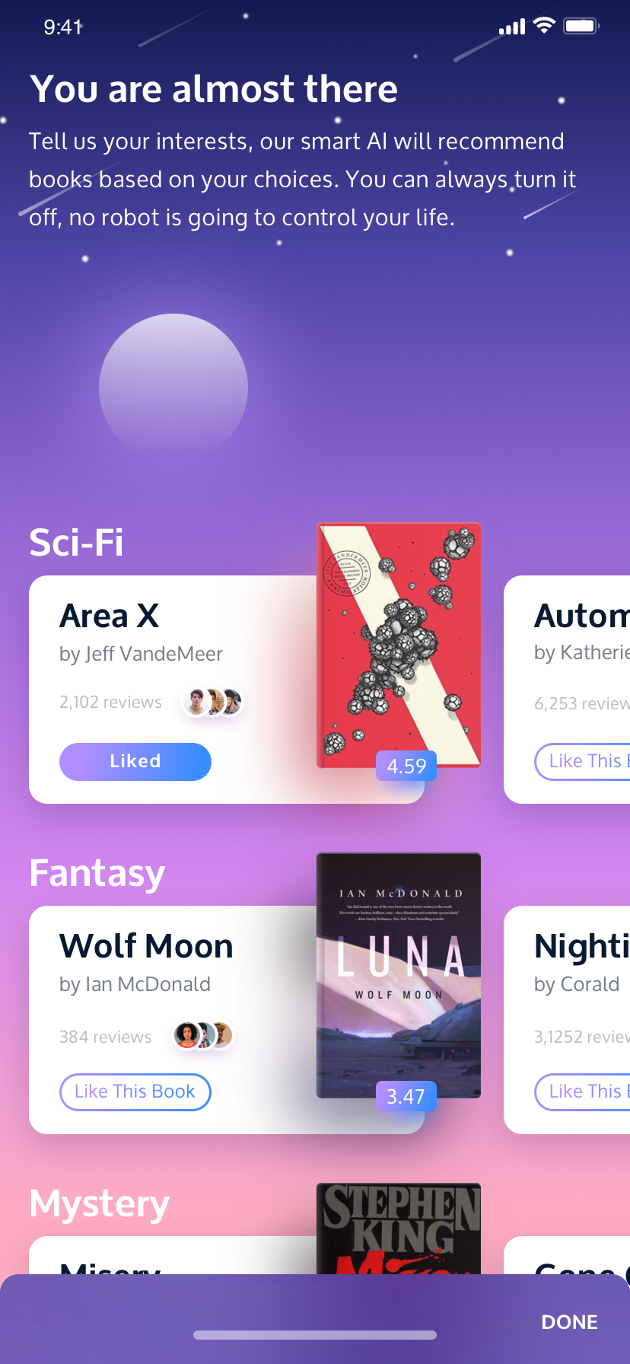Tap the Wi-Fi icon in status bar
The height and width of the screenshot is (1364, 630).
[544, 26]
